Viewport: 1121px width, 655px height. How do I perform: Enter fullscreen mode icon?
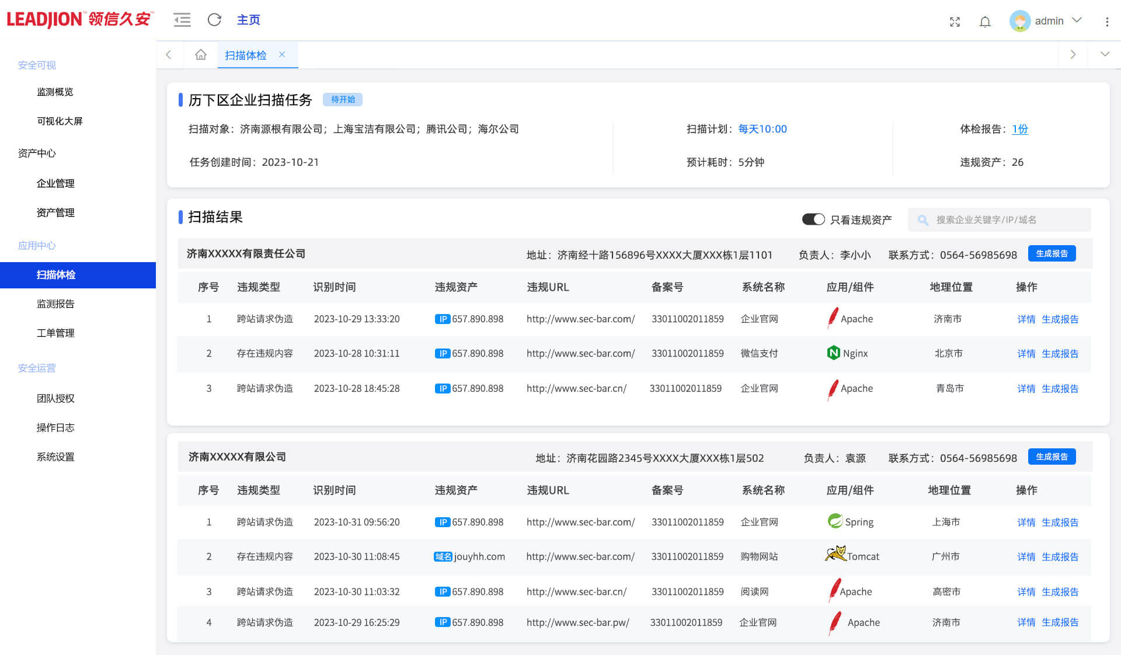tap(955, 22)
